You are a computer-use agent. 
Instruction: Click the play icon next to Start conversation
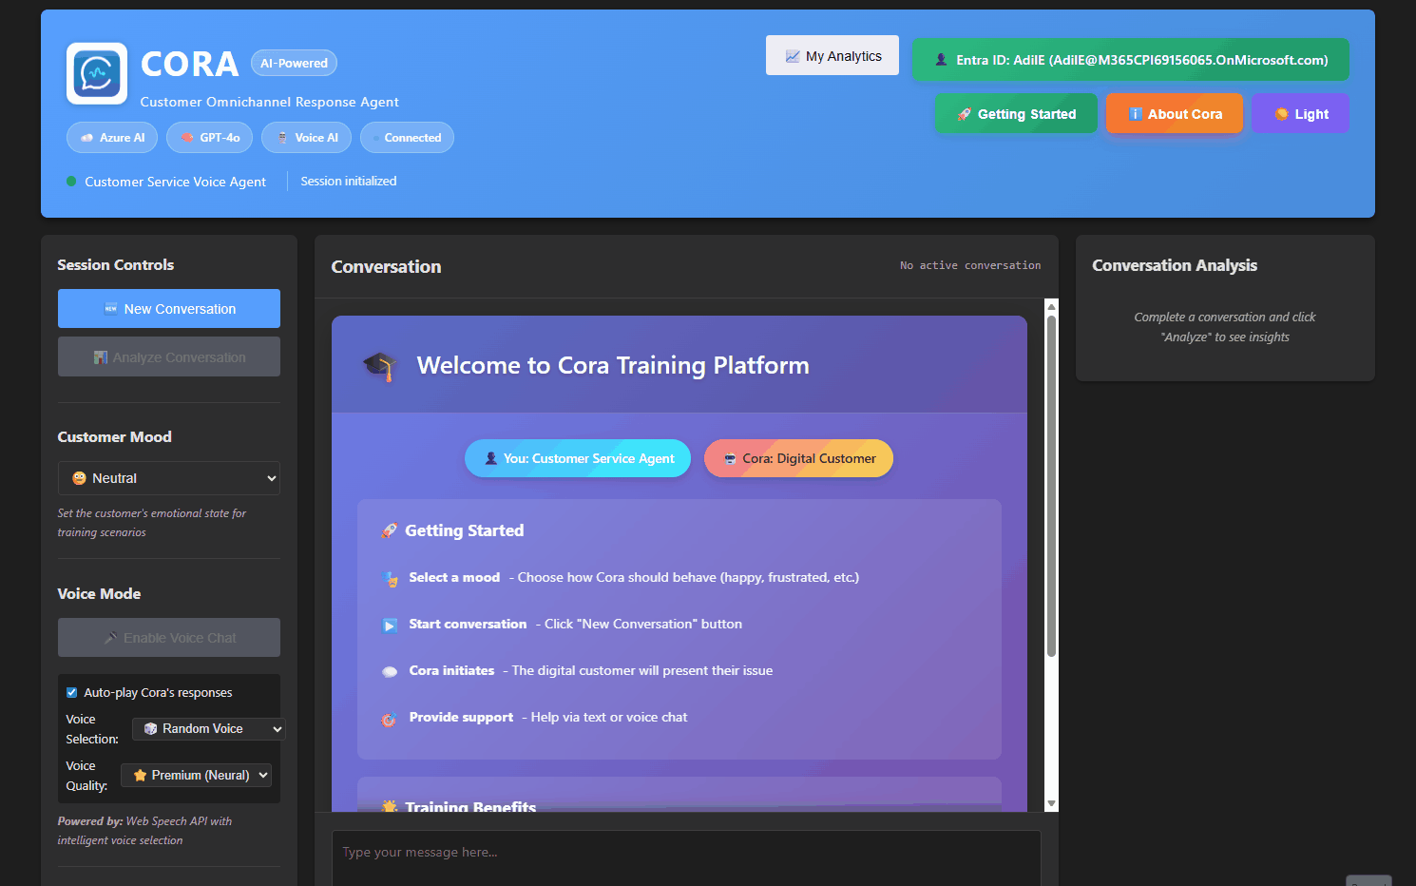click(390, 626)
